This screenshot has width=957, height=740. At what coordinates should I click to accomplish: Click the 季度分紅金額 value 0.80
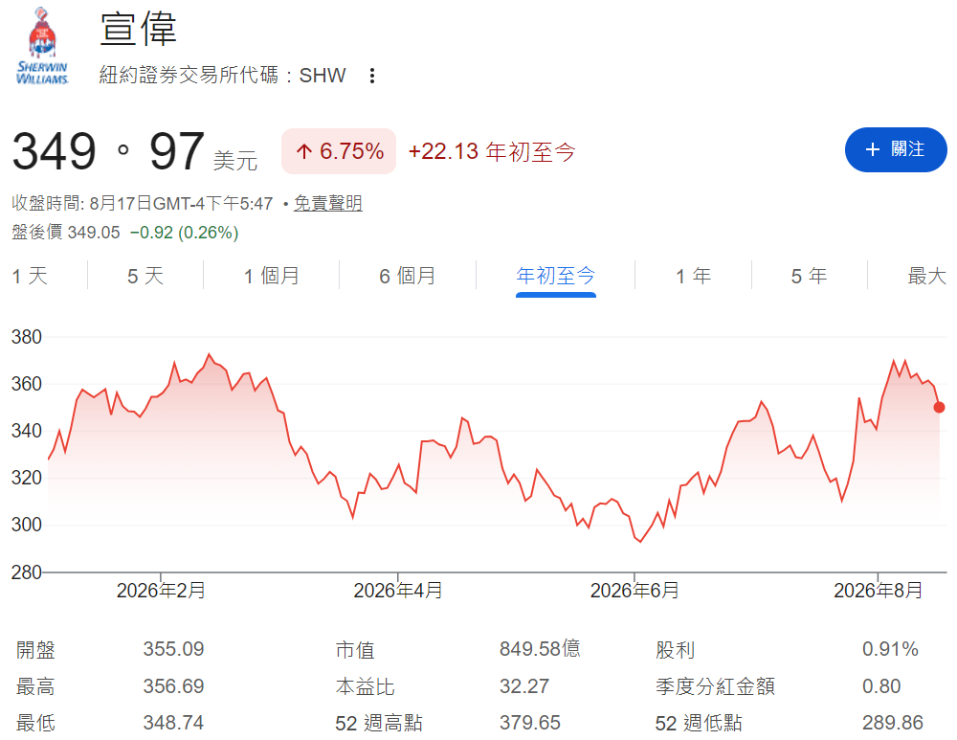point(881,686)
